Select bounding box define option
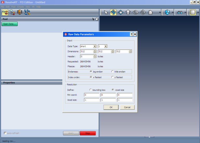The height and width of the screenshot is (143, 200). pyautogui.click(x=91, y=90)
